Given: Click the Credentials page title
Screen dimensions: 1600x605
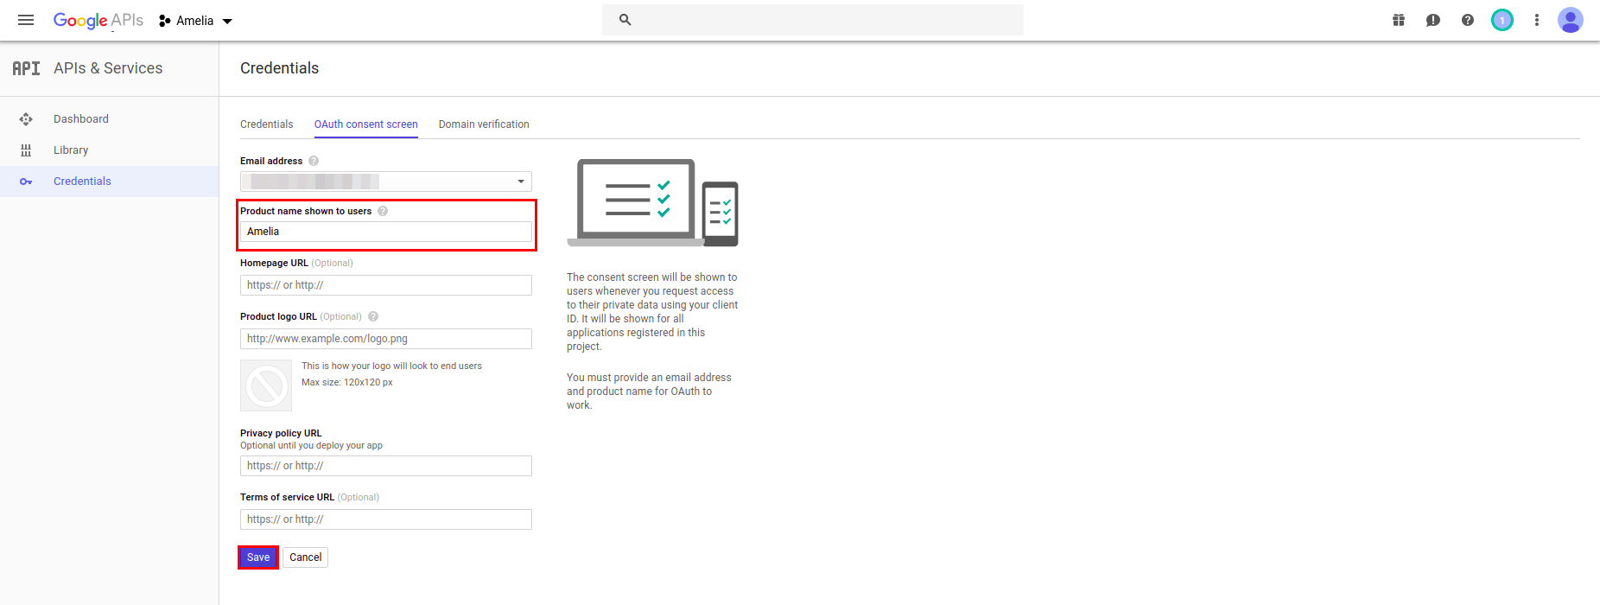Looking at the screenshot, I should 280,68.
